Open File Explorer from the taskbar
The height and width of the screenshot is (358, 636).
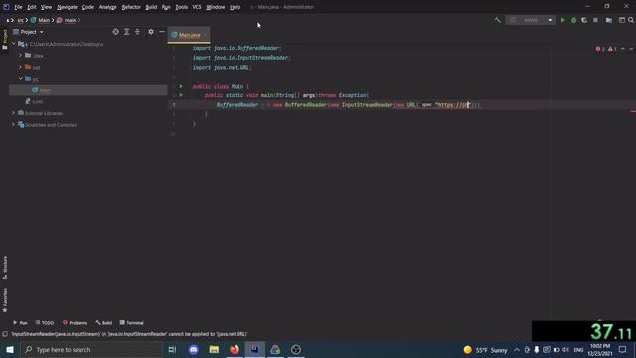pos(214,349)
